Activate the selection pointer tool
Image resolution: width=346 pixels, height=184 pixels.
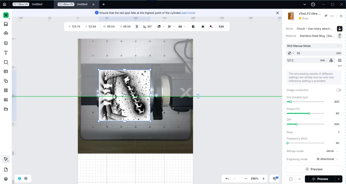click(x=6, y=159)
